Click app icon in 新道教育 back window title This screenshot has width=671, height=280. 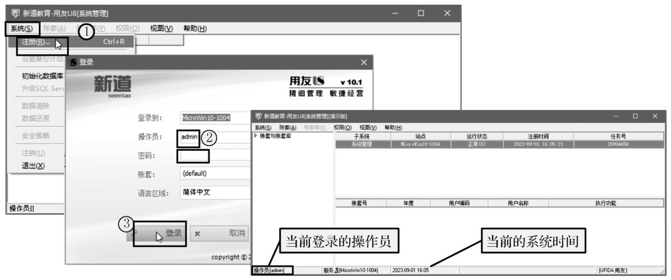click(x=15, y=13)
